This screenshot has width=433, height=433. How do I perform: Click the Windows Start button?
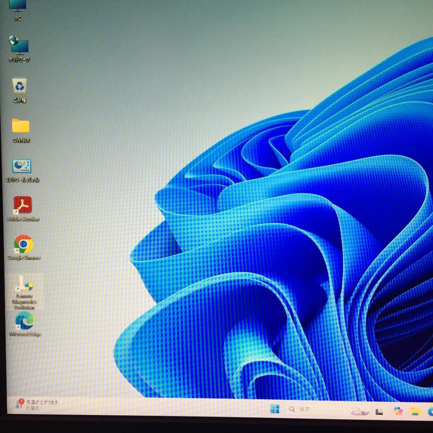[x=275, y=409]
